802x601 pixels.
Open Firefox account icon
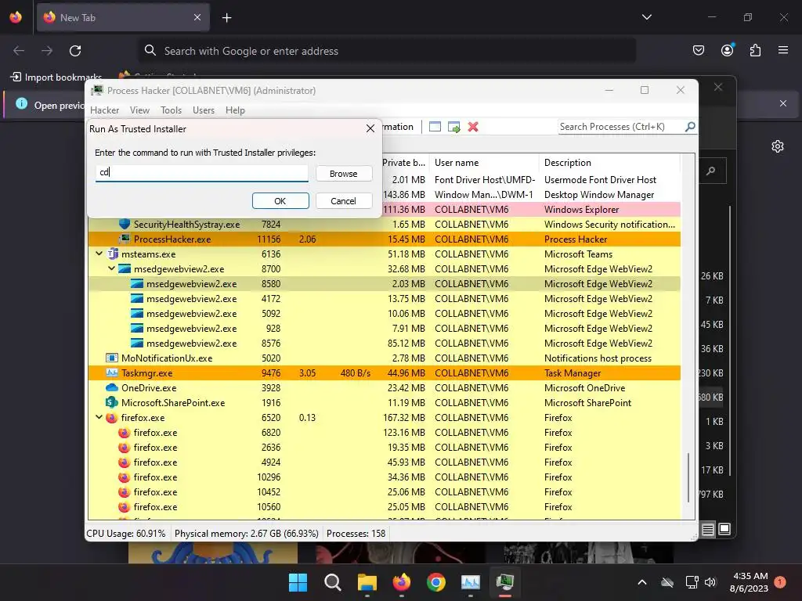tap(727, 50)
